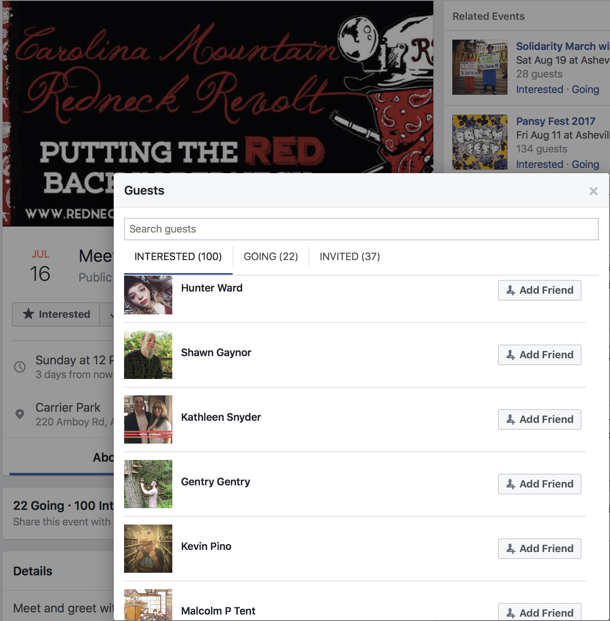Switch to the GOING (22) tab
Image resolution: width=610 pixels, height=621 pixels.
pyautogui.click(x=271, y=257)
